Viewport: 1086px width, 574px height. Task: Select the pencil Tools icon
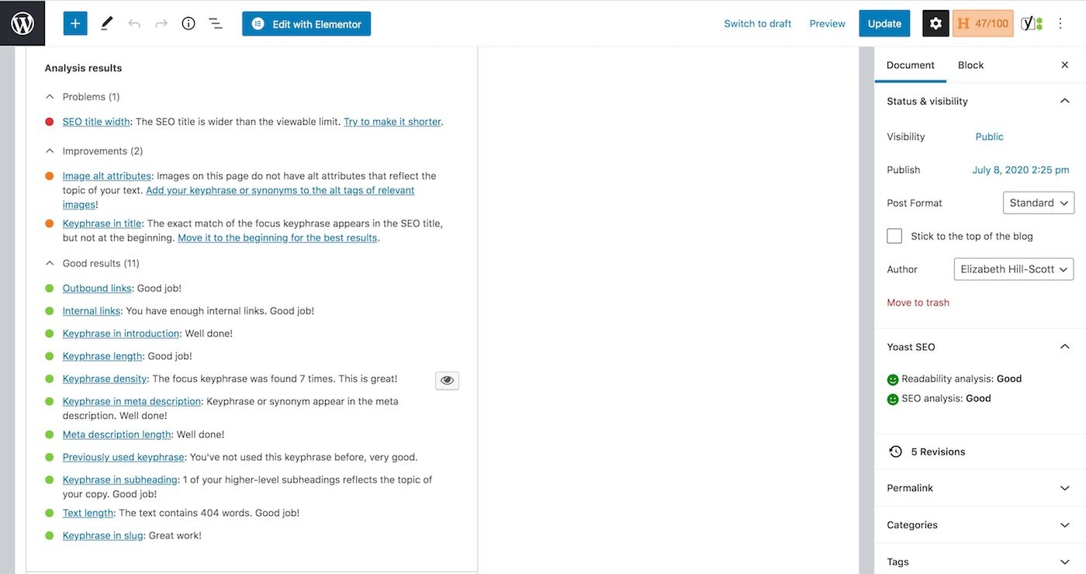click(x=106, y=23)
